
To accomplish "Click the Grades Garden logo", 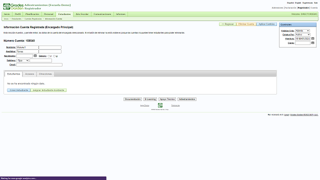I will click(x=13, y=6).
